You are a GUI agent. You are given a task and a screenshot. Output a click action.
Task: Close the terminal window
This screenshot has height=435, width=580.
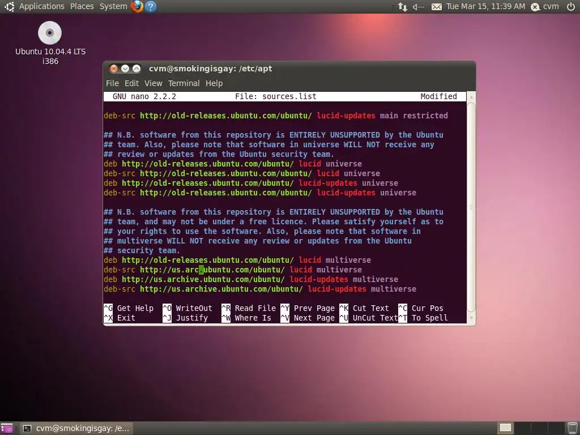pyautogui.click(x=113, y=69)
